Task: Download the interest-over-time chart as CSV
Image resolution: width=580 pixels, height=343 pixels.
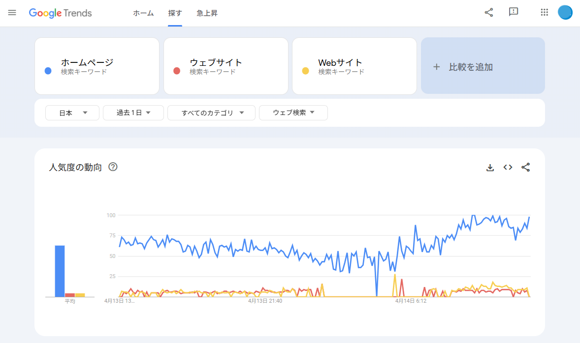Action: pos(490,168)
